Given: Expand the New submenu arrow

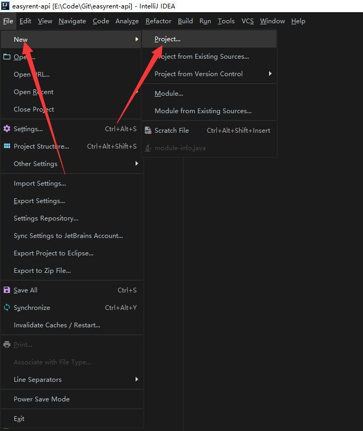Looking at the screenshot, I should point(137,39).
